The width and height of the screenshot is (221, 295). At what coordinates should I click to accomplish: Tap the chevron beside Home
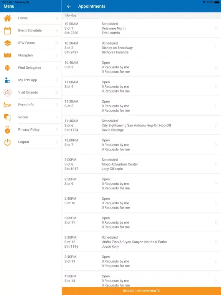tap(57, 18)
